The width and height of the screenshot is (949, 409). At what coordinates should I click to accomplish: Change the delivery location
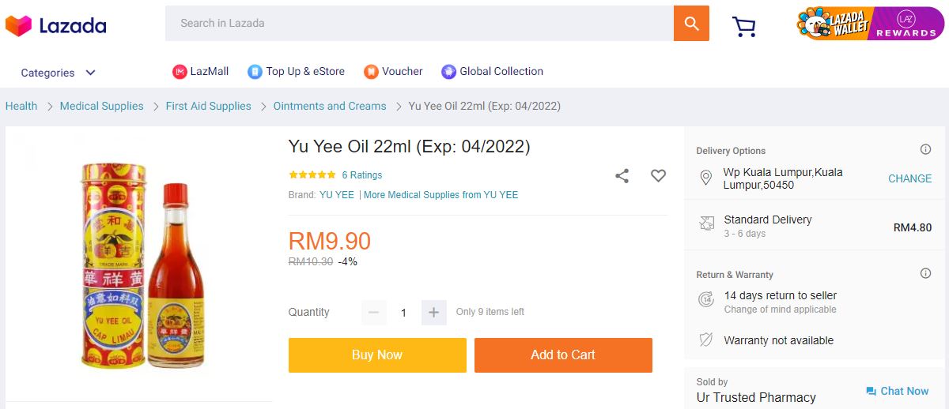tap(909, 178)
